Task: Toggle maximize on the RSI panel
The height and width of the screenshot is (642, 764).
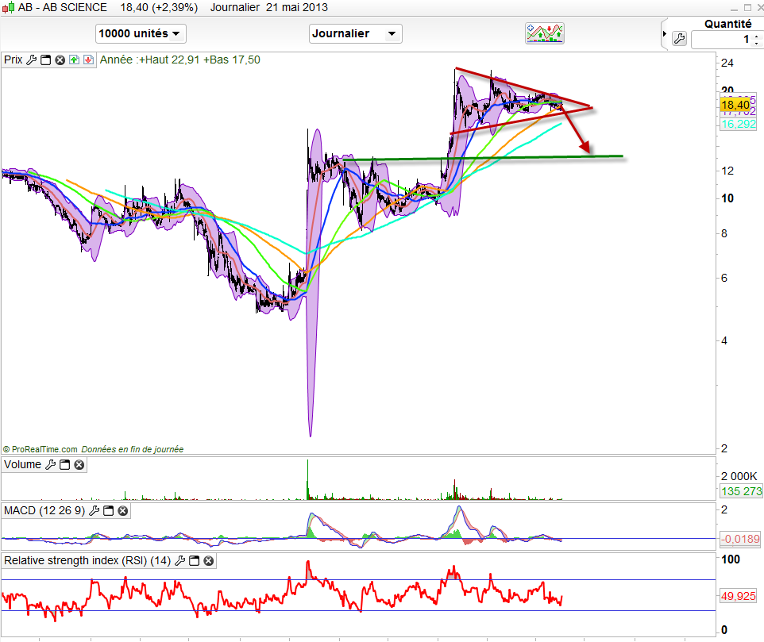Action: click(195, 561)
